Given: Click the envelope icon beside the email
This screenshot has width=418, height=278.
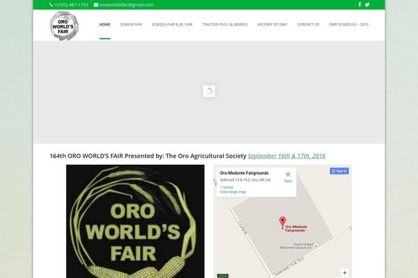Looking at the screenshot, I should point(96,5).
